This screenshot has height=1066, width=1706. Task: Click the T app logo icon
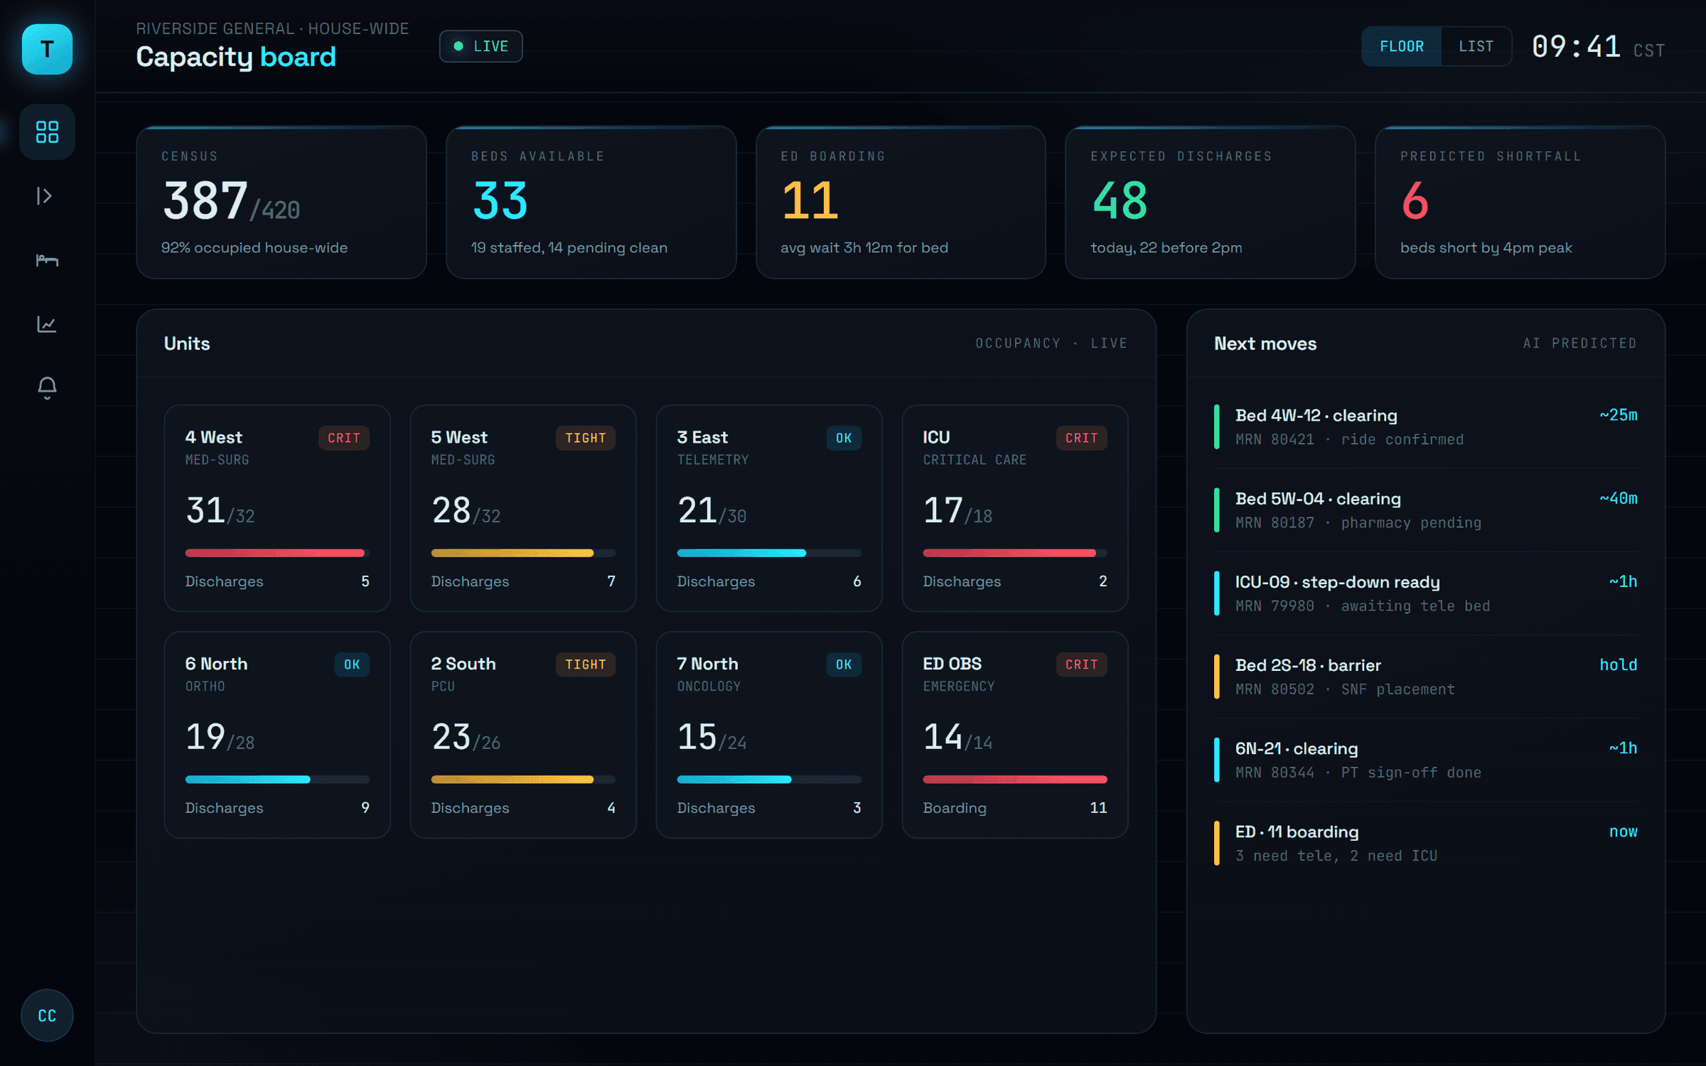point(47,49)
